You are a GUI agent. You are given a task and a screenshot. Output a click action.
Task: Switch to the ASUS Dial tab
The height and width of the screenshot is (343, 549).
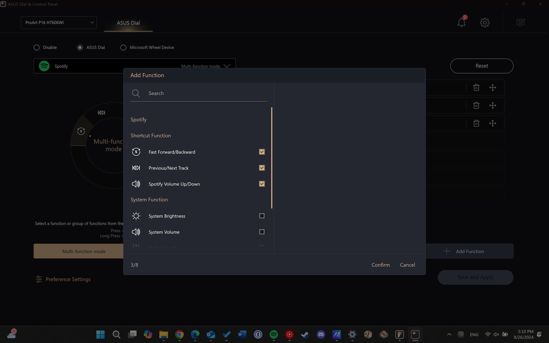128,23
